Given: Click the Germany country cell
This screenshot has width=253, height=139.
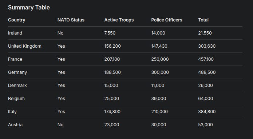Looking at the screenshot, I should pyautogui.click(x=17, y=72).
